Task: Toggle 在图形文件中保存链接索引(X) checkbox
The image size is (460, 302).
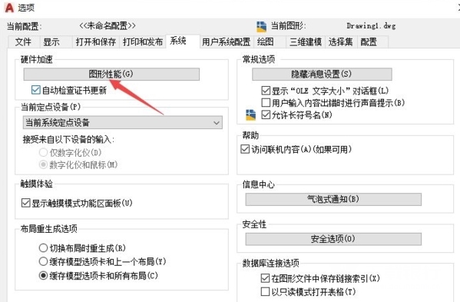Action: 265,278
